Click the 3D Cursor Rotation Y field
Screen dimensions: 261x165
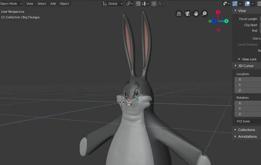click(248, 109)
